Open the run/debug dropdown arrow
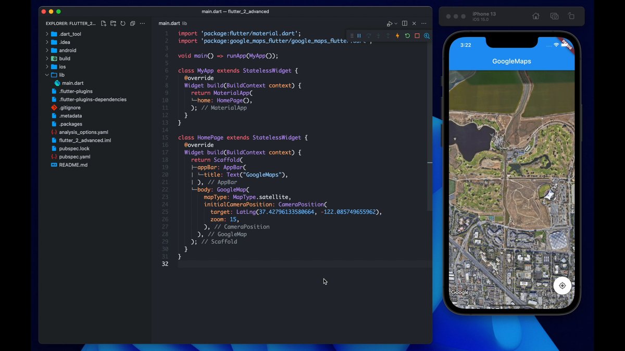The image size is (625, 351). [396, 24]
